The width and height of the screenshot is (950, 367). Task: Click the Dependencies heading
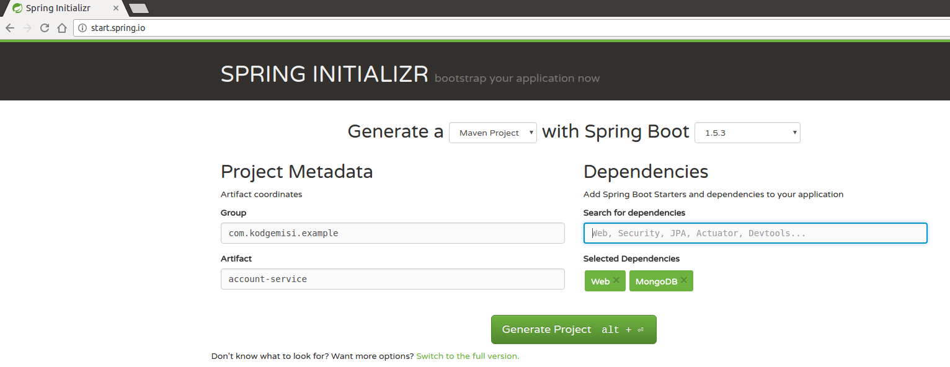click(646, 171)
